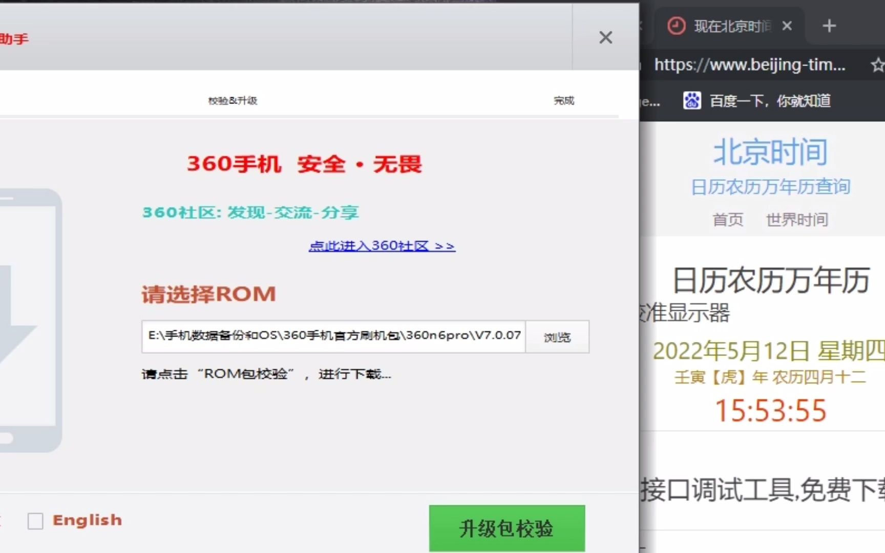Close the 现在北京时间 browser tab

[x=787, y=26]
